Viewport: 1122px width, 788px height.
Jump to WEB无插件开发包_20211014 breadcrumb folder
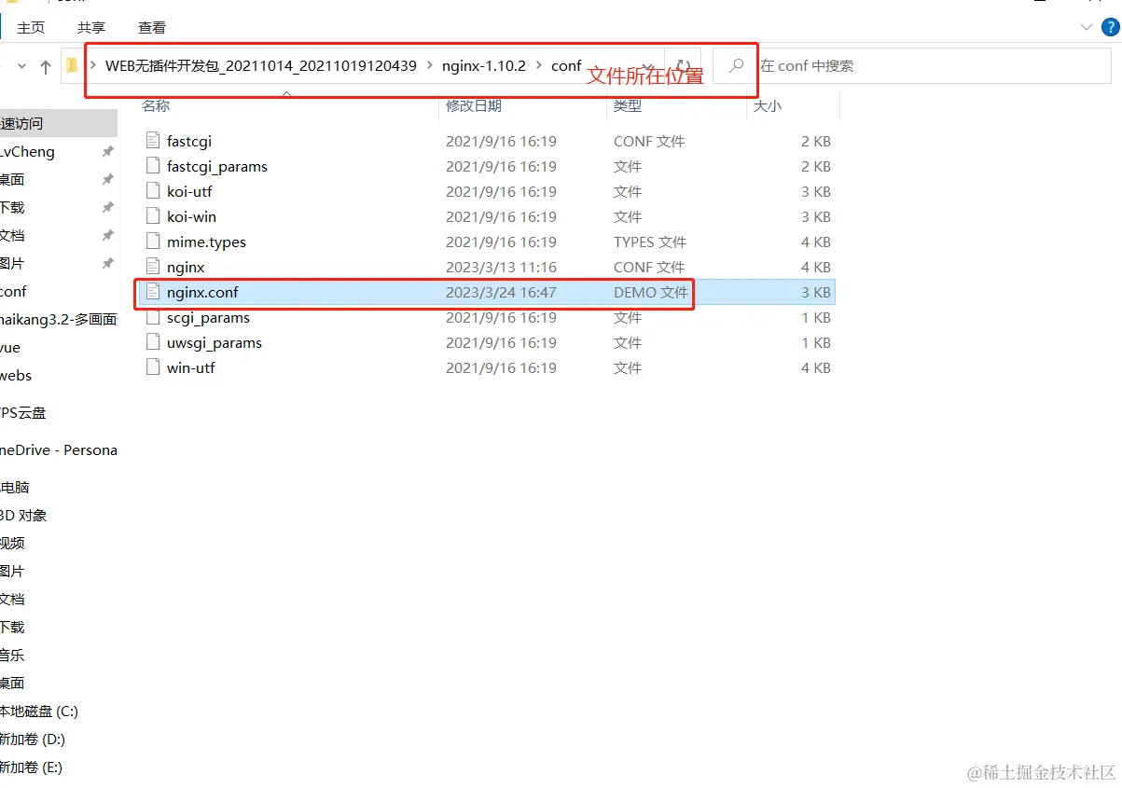coord(261,66)
